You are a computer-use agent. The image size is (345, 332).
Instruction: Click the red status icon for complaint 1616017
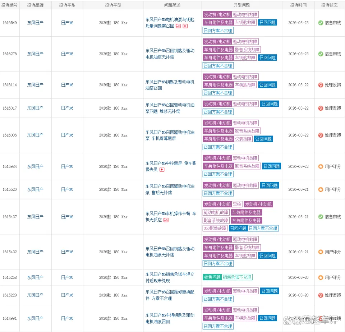click(x=321, y=108)
